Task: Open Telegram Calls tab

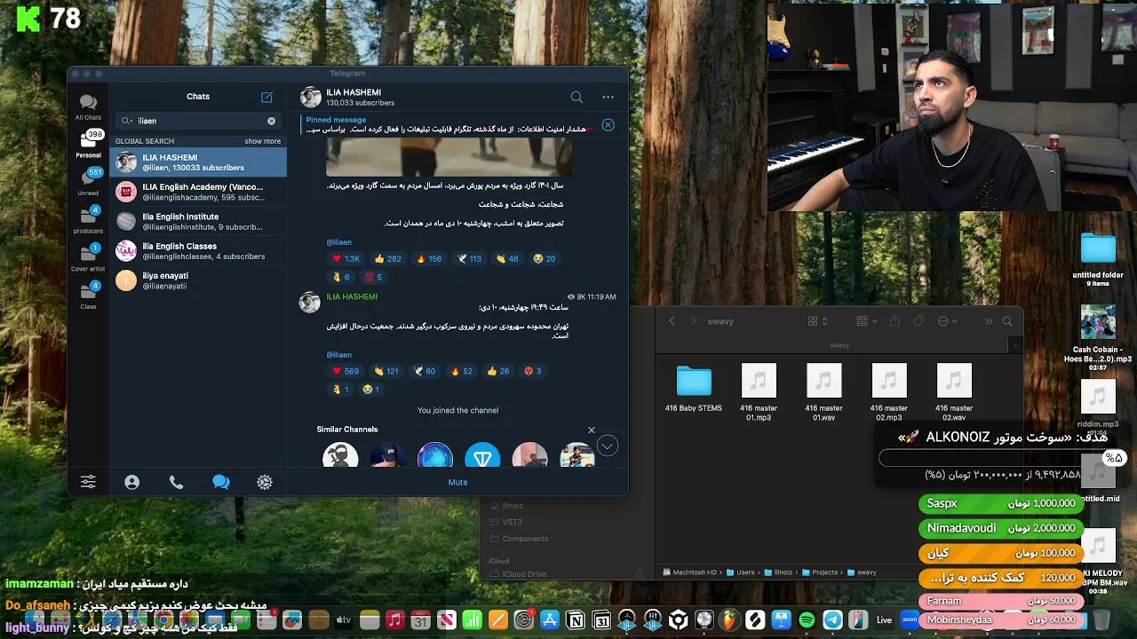Action: [x=176, y=482]
